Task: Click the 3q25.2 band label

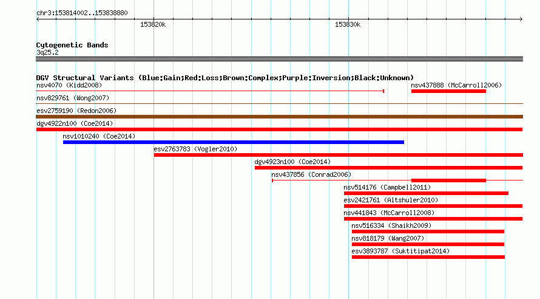Action: [47, 52]
